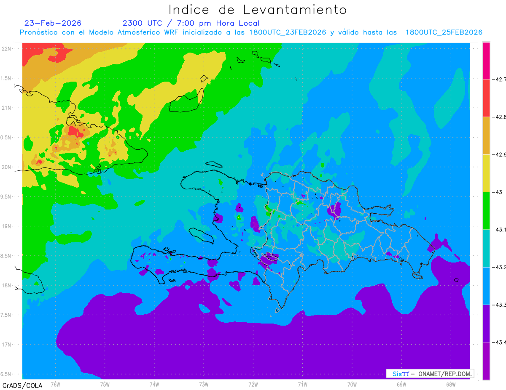This screenshot has height=390, width=506.
Task: Click the "6.5N" latitude label
Action: tap(6, 374)
